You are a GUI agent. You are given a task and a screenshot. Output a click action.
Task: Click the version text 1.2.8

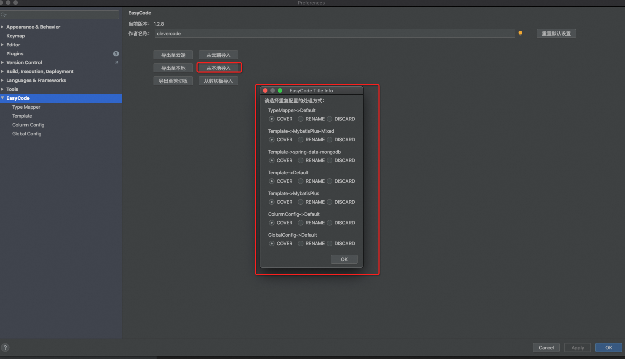(159, 24)
